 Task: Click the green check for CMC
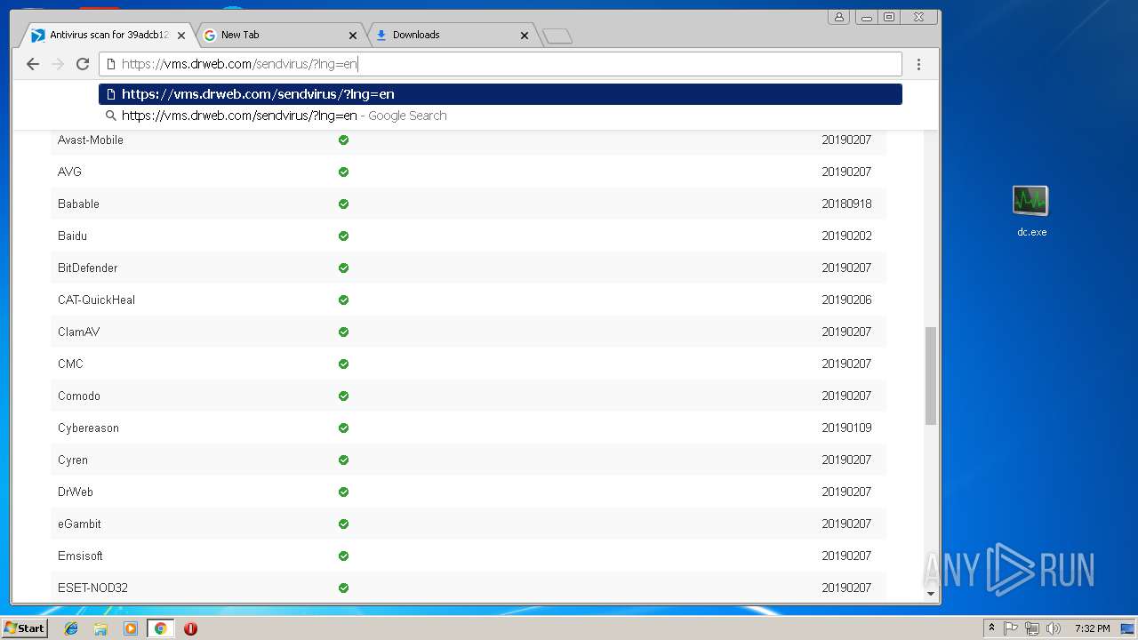tap(343, 364)
